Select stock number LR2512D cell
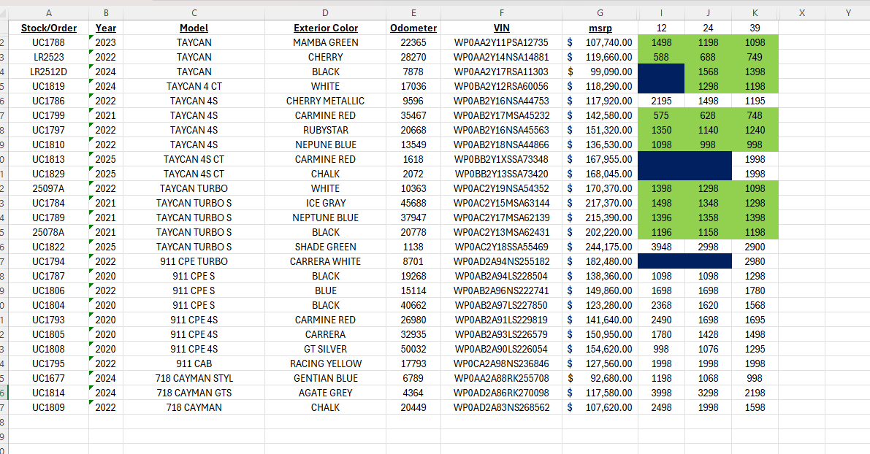870x454 pixels. 49,72
